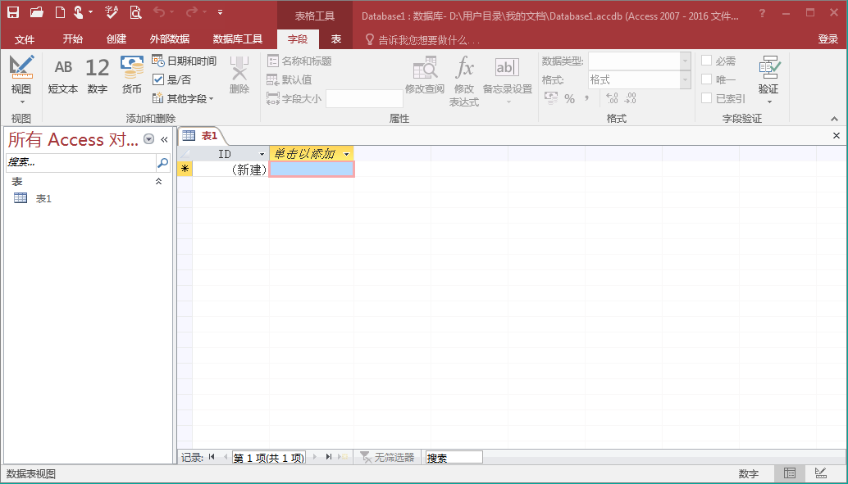The width and height of the screenshot is (848, 484).
Task: Collapse the 表 group in navigation pane
Action: (159, 182)
